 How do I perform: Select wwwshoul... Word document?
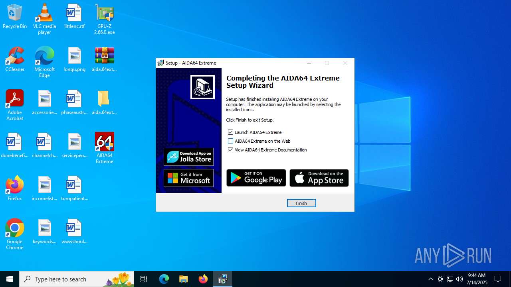coord(74,232)
